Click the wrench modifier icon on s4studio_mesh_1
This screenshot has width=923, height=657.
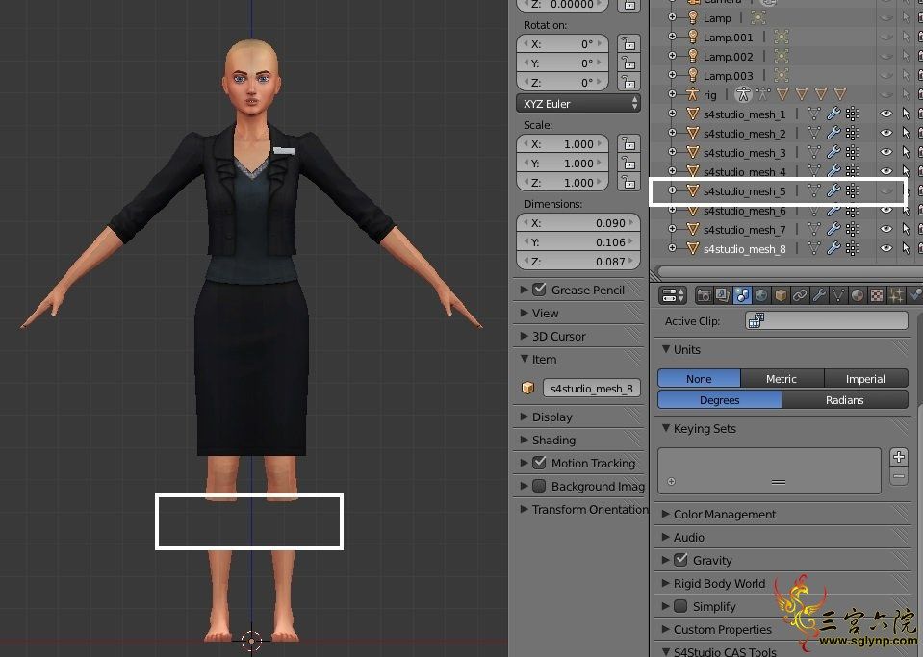[833, 114]
